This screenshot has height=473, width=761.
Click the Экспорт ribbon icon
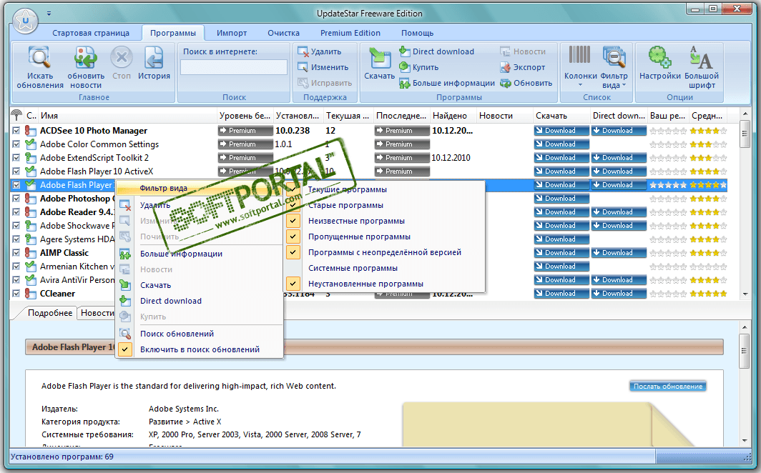(x=505, y=67)
